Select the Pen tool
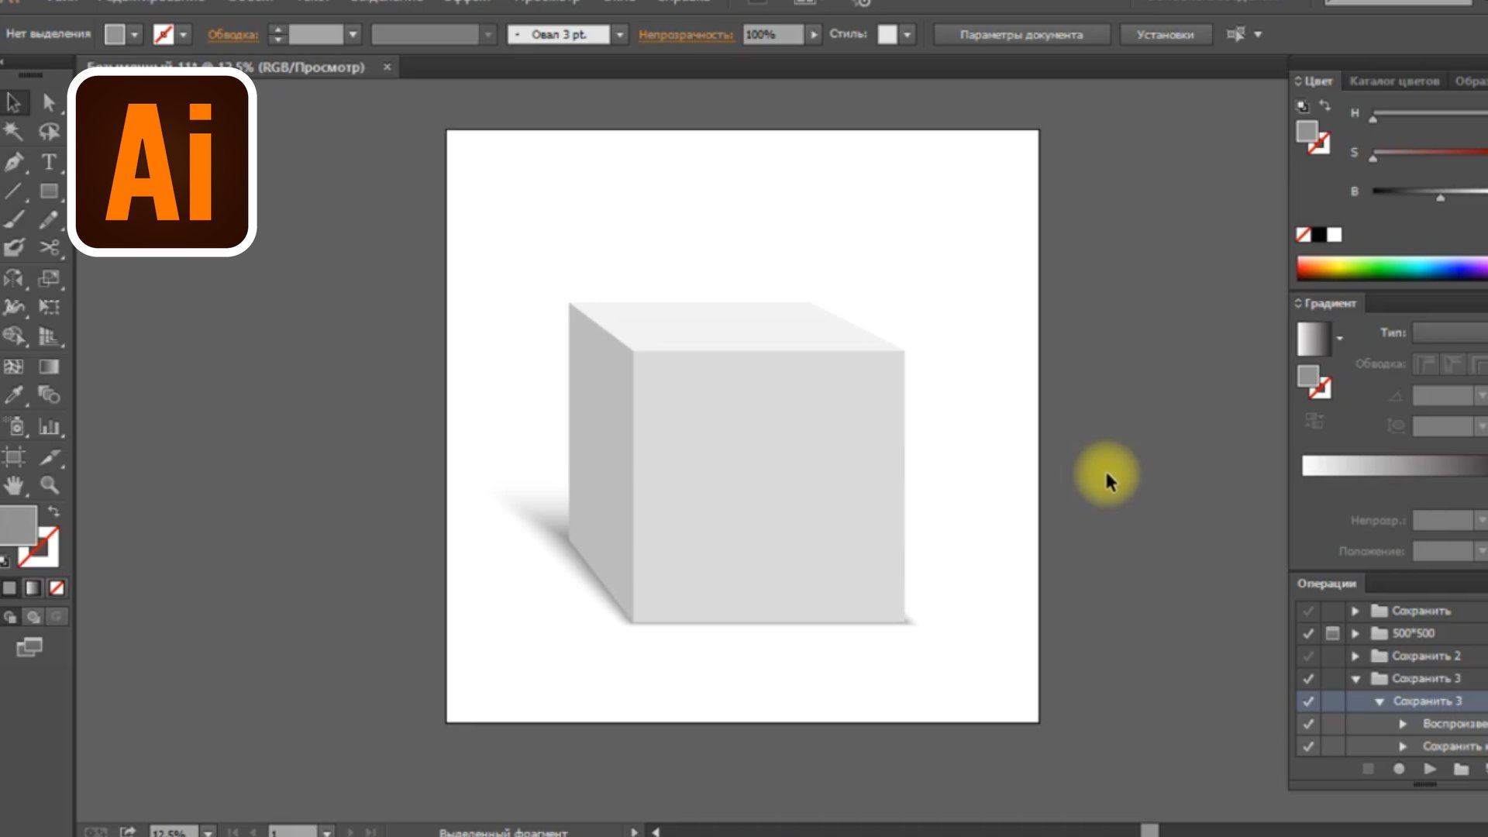 (x=14, y=161)
